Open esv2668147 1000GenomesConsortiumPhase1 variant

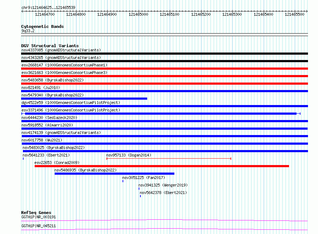pos(64,65)
